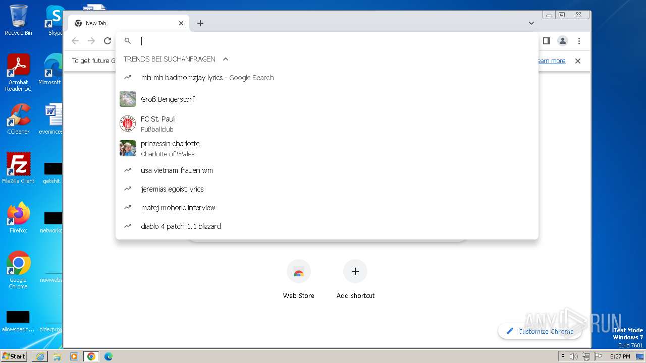Image resolution: width=646 pixels, height=363 pixels.
Task: Open FileZilla Client desktop icon
Action: tap(18, 168)
